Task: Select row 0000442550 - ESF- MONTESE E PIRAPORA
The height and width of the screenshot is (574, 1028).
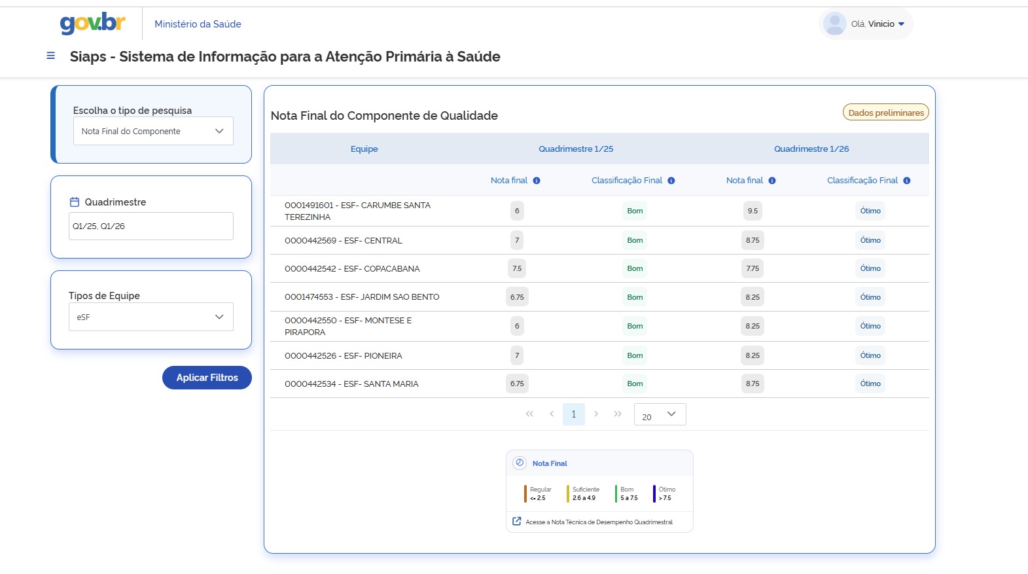Action: pyautogui.click(x=599, y=326)
